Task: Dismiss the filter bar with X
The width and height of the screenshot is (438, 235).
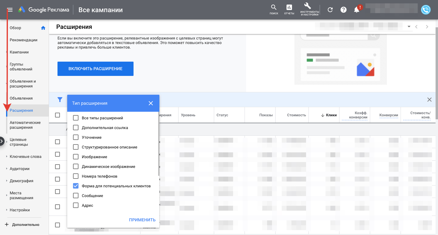Action: (x=429, y=100)
